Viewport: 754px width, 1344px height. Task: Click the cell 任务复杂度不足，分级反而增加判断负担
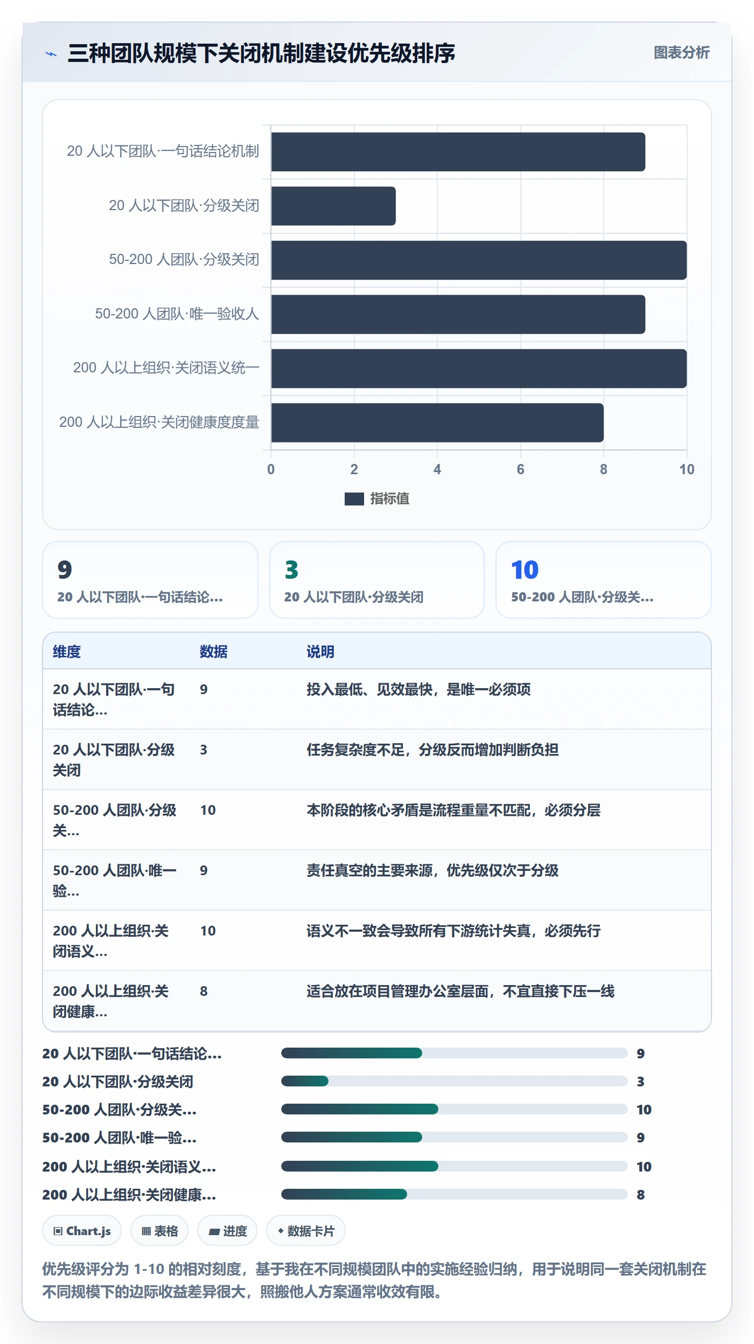tap(432, 750)
